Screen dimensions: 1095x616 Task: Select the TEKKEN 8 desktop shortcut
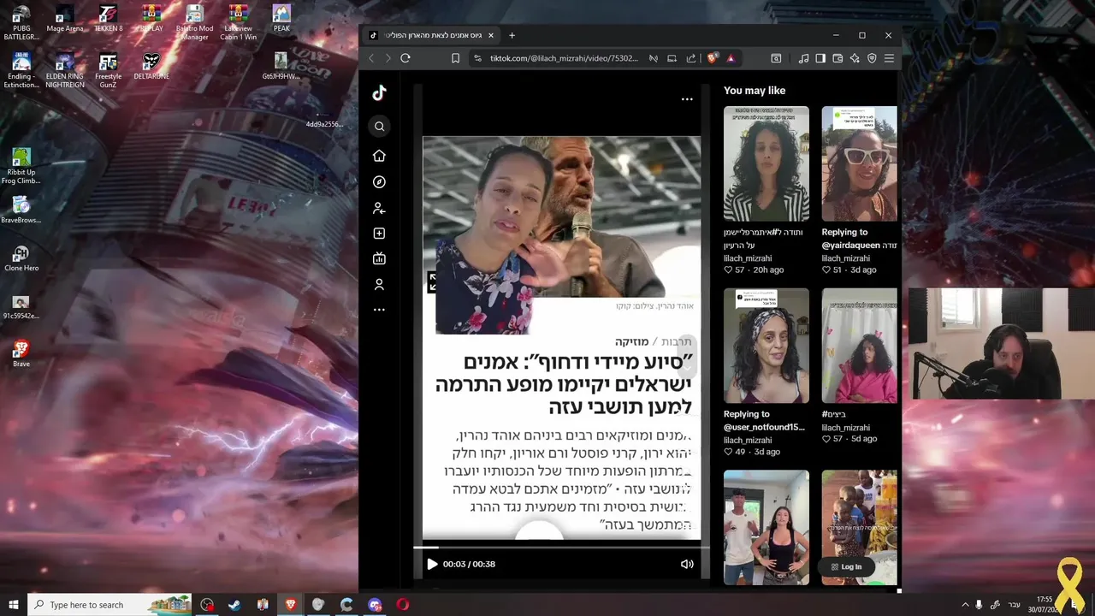[108, 18]
